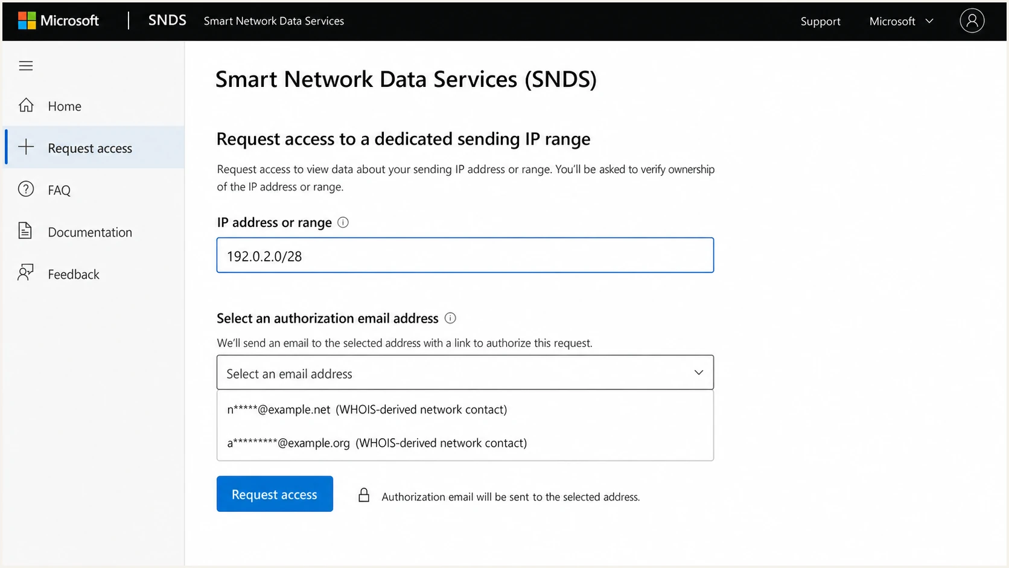This screenshot has height=568, width=1009.
Task: Choose n*****@example.net contact option
Action: pyautogui.click(x=465, y=409)
